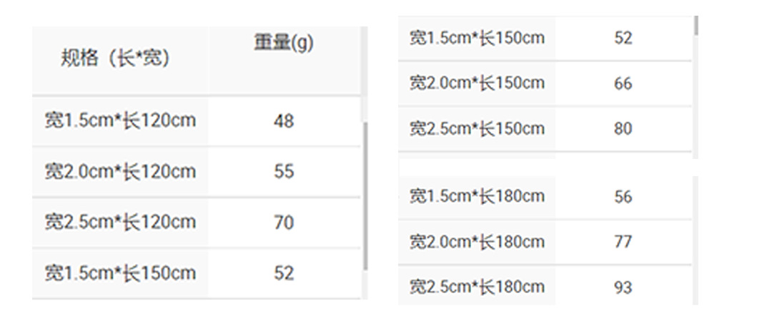Click the weight value 77

click(x=623, y=242)
